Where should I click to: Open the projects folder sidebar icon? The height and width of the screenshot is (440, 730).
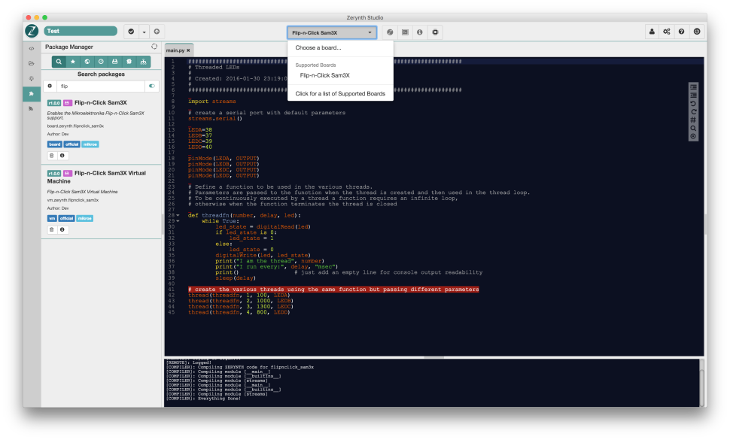[x=32, y=63]
